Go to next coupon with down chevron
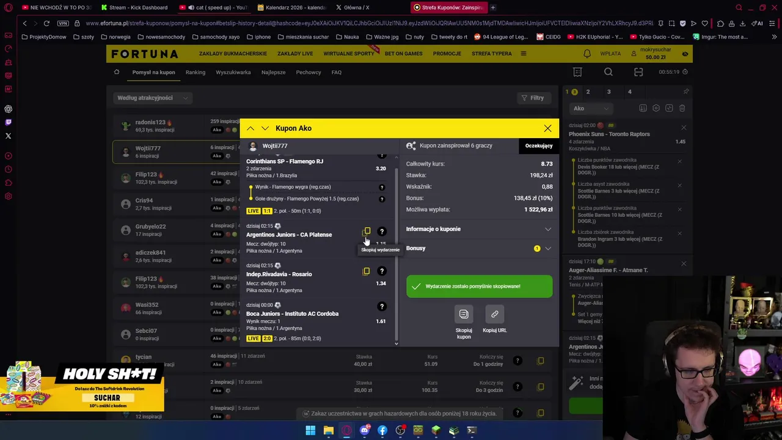Viewport: 782px width, 440px height. (265, 128)
